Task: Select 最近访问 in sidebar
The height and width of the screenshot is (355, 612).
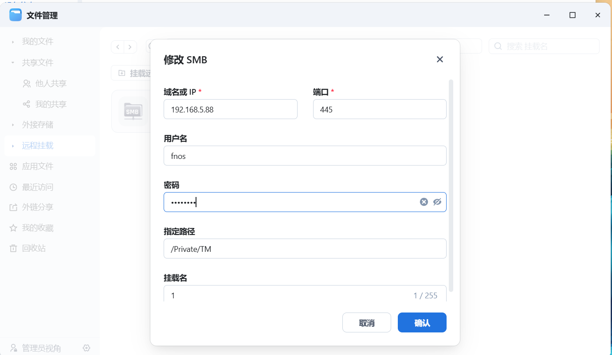Action: click(x=37, y=187)
